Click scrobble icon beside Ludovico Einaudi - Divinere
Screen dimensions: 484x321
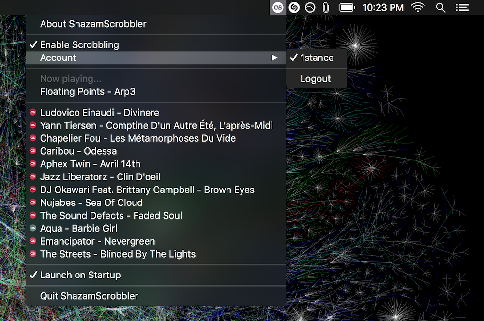click(33, 112)
